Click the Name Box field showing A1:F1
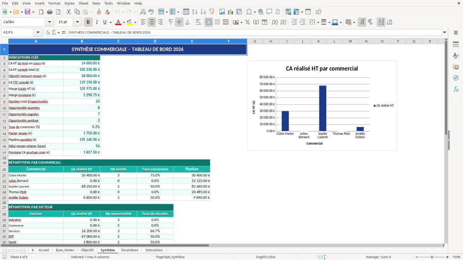Viewport: 463px width, 260px height. pyautogui.click(x=18, y=33)
